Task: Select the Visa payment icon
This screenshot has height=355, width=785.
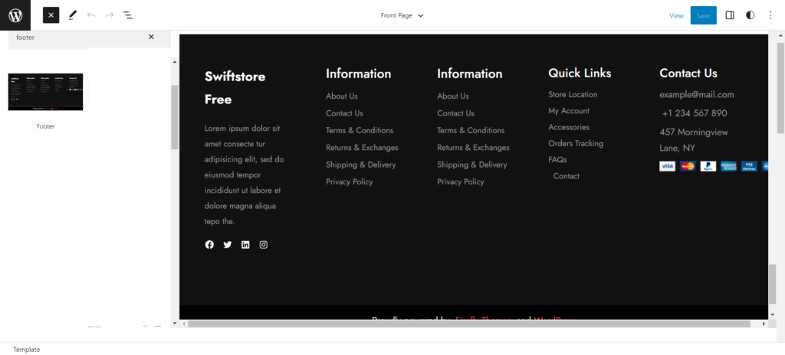Action: click(668, 166)
